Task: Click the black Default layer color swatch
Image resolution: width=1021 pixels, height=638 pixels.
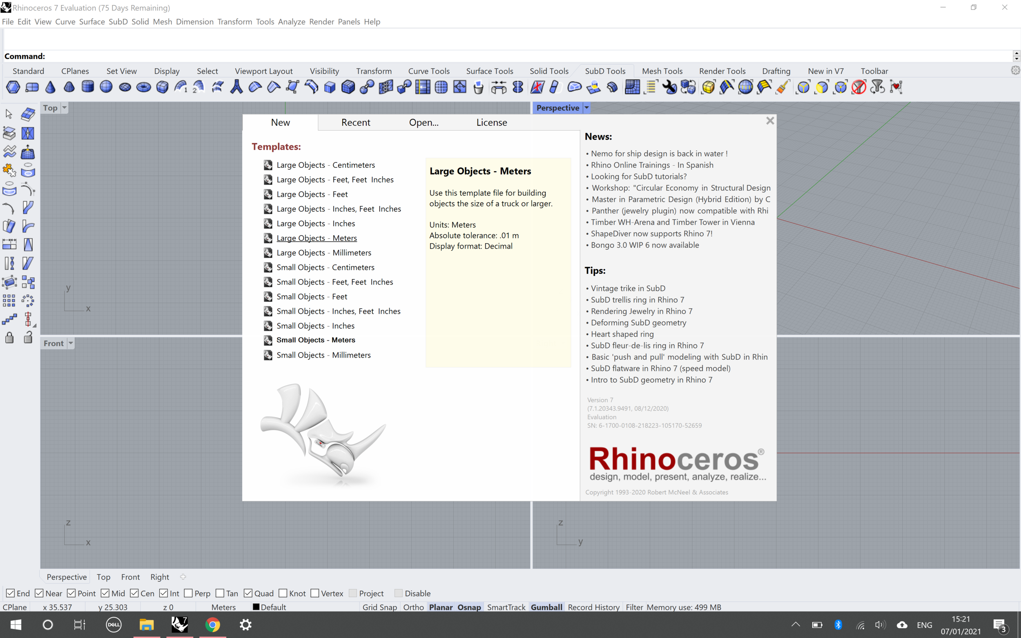Action: coord(256,607)
